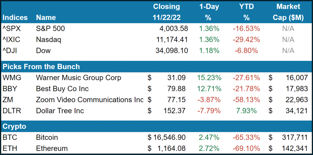Select Nasdaq YTD value -29.42%

click(246, 40)
